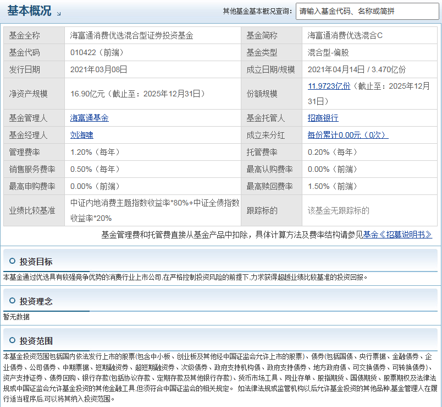Viewport: 442px width, 407px height.
Task: Click the circle bullet icon next to 投资理念
Action: [13, 301]
